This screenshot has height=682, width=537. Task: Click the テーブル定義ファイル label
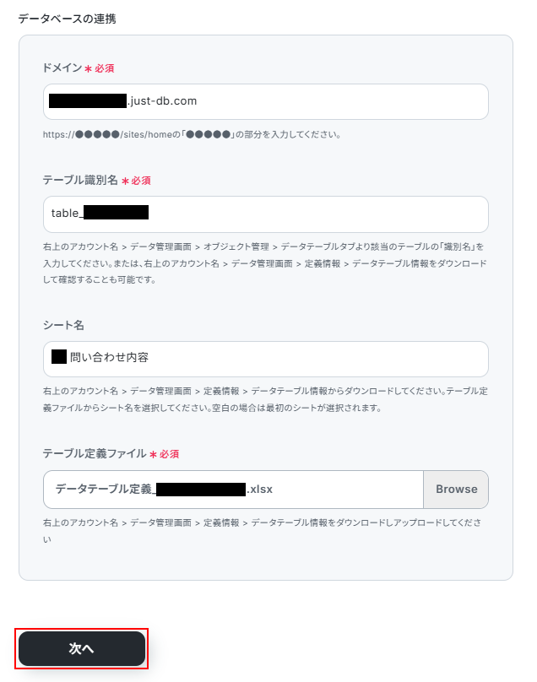point(94,454)
